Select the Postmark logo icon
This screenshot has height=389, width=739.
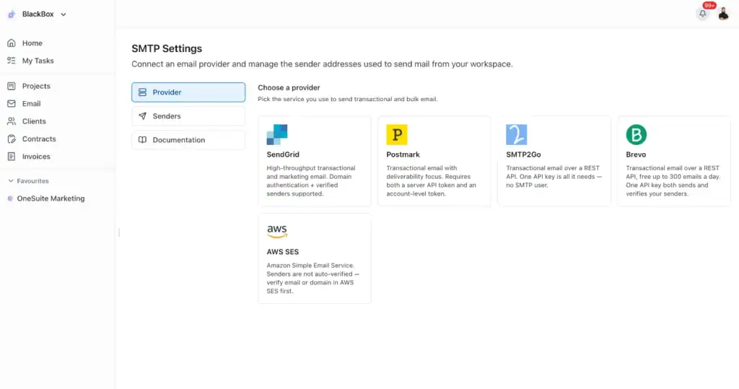coord(397,135)
